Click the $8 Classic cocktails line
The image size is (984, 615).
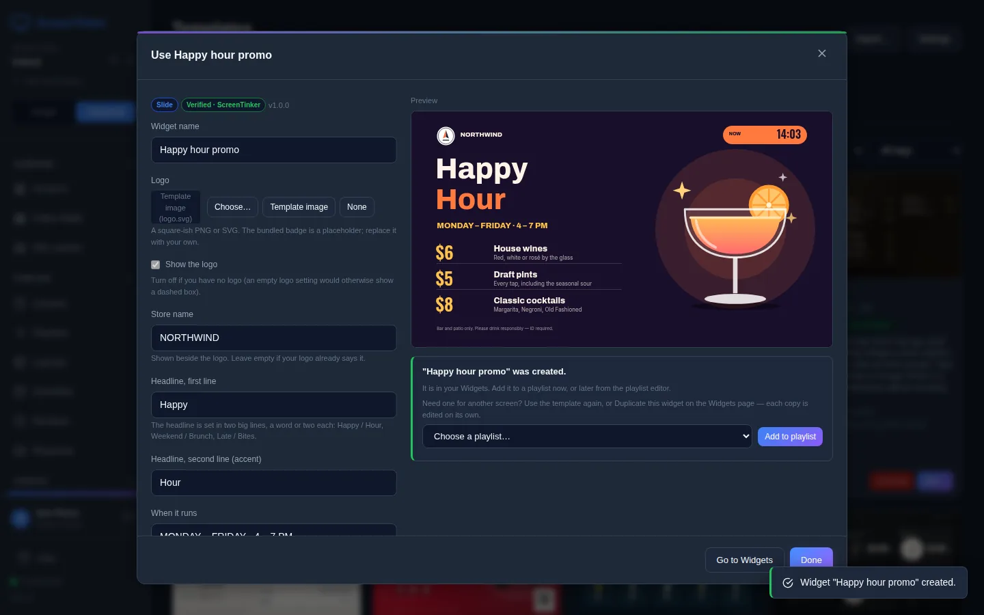[x=528, y=305]
